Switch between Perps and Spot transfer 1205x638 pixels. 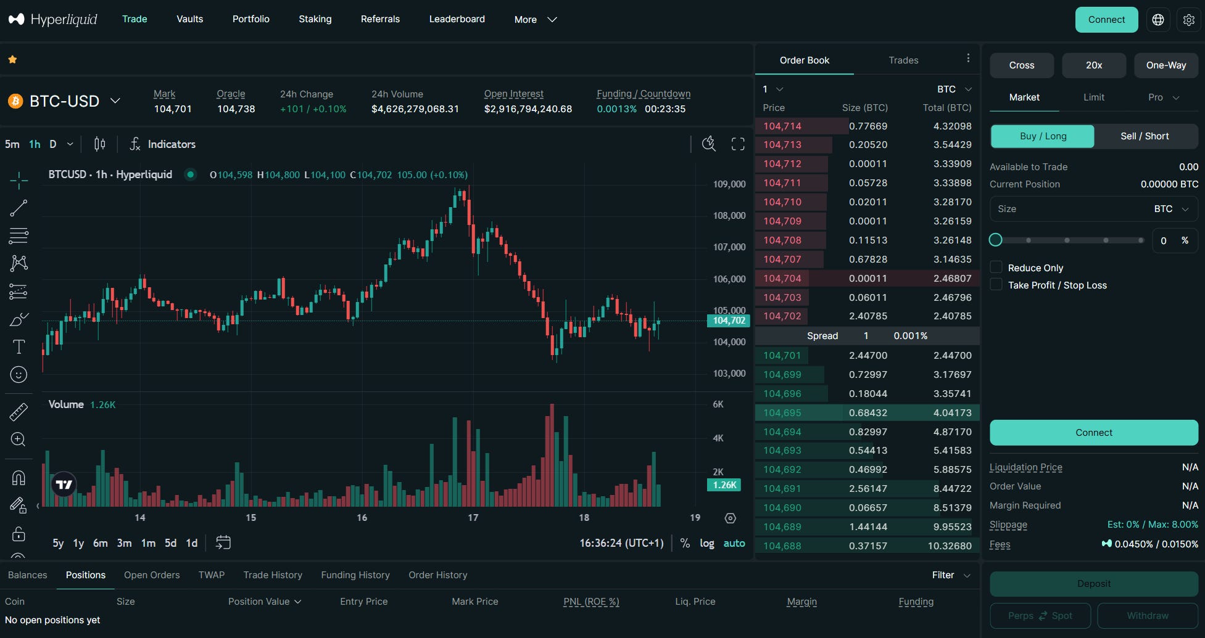[1040, 616]
